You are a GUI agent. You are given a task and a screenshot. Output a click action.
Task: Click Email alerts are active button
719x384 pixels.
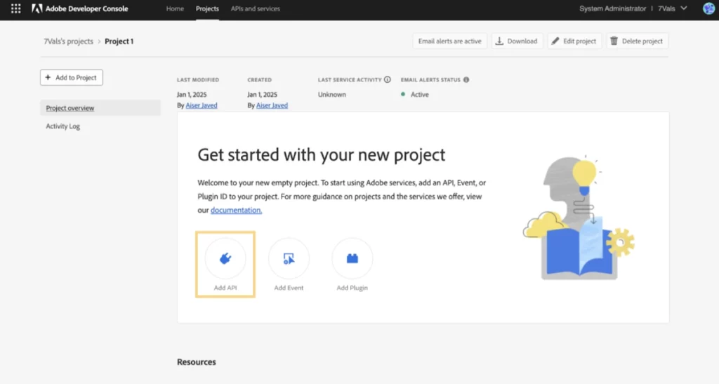[x=450, y=41]
